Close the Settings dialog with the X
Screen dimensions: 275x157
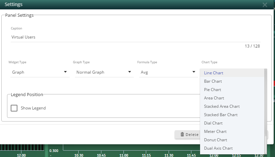click(265, 5)
